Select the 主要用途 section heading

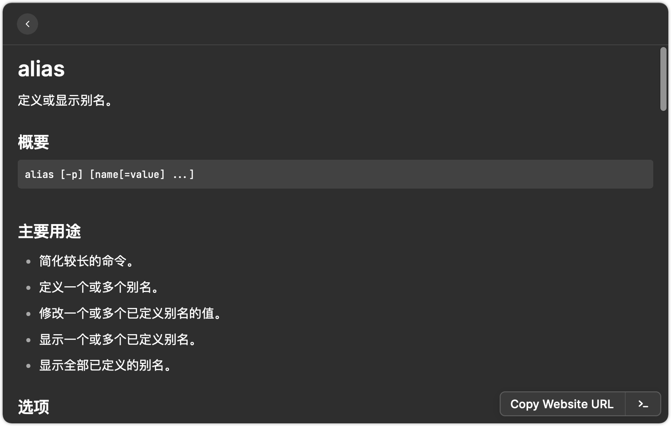49,231
